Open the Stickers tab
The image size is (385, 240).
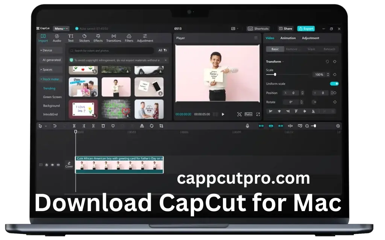(84, 38)
